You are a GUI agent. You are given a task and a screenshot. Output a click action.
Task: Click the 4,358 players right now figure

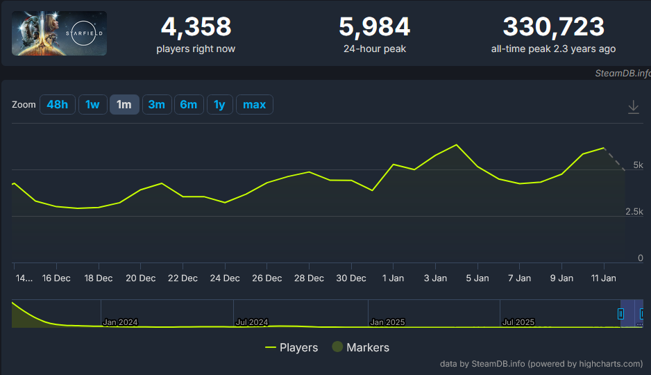[x=196, y=26]
